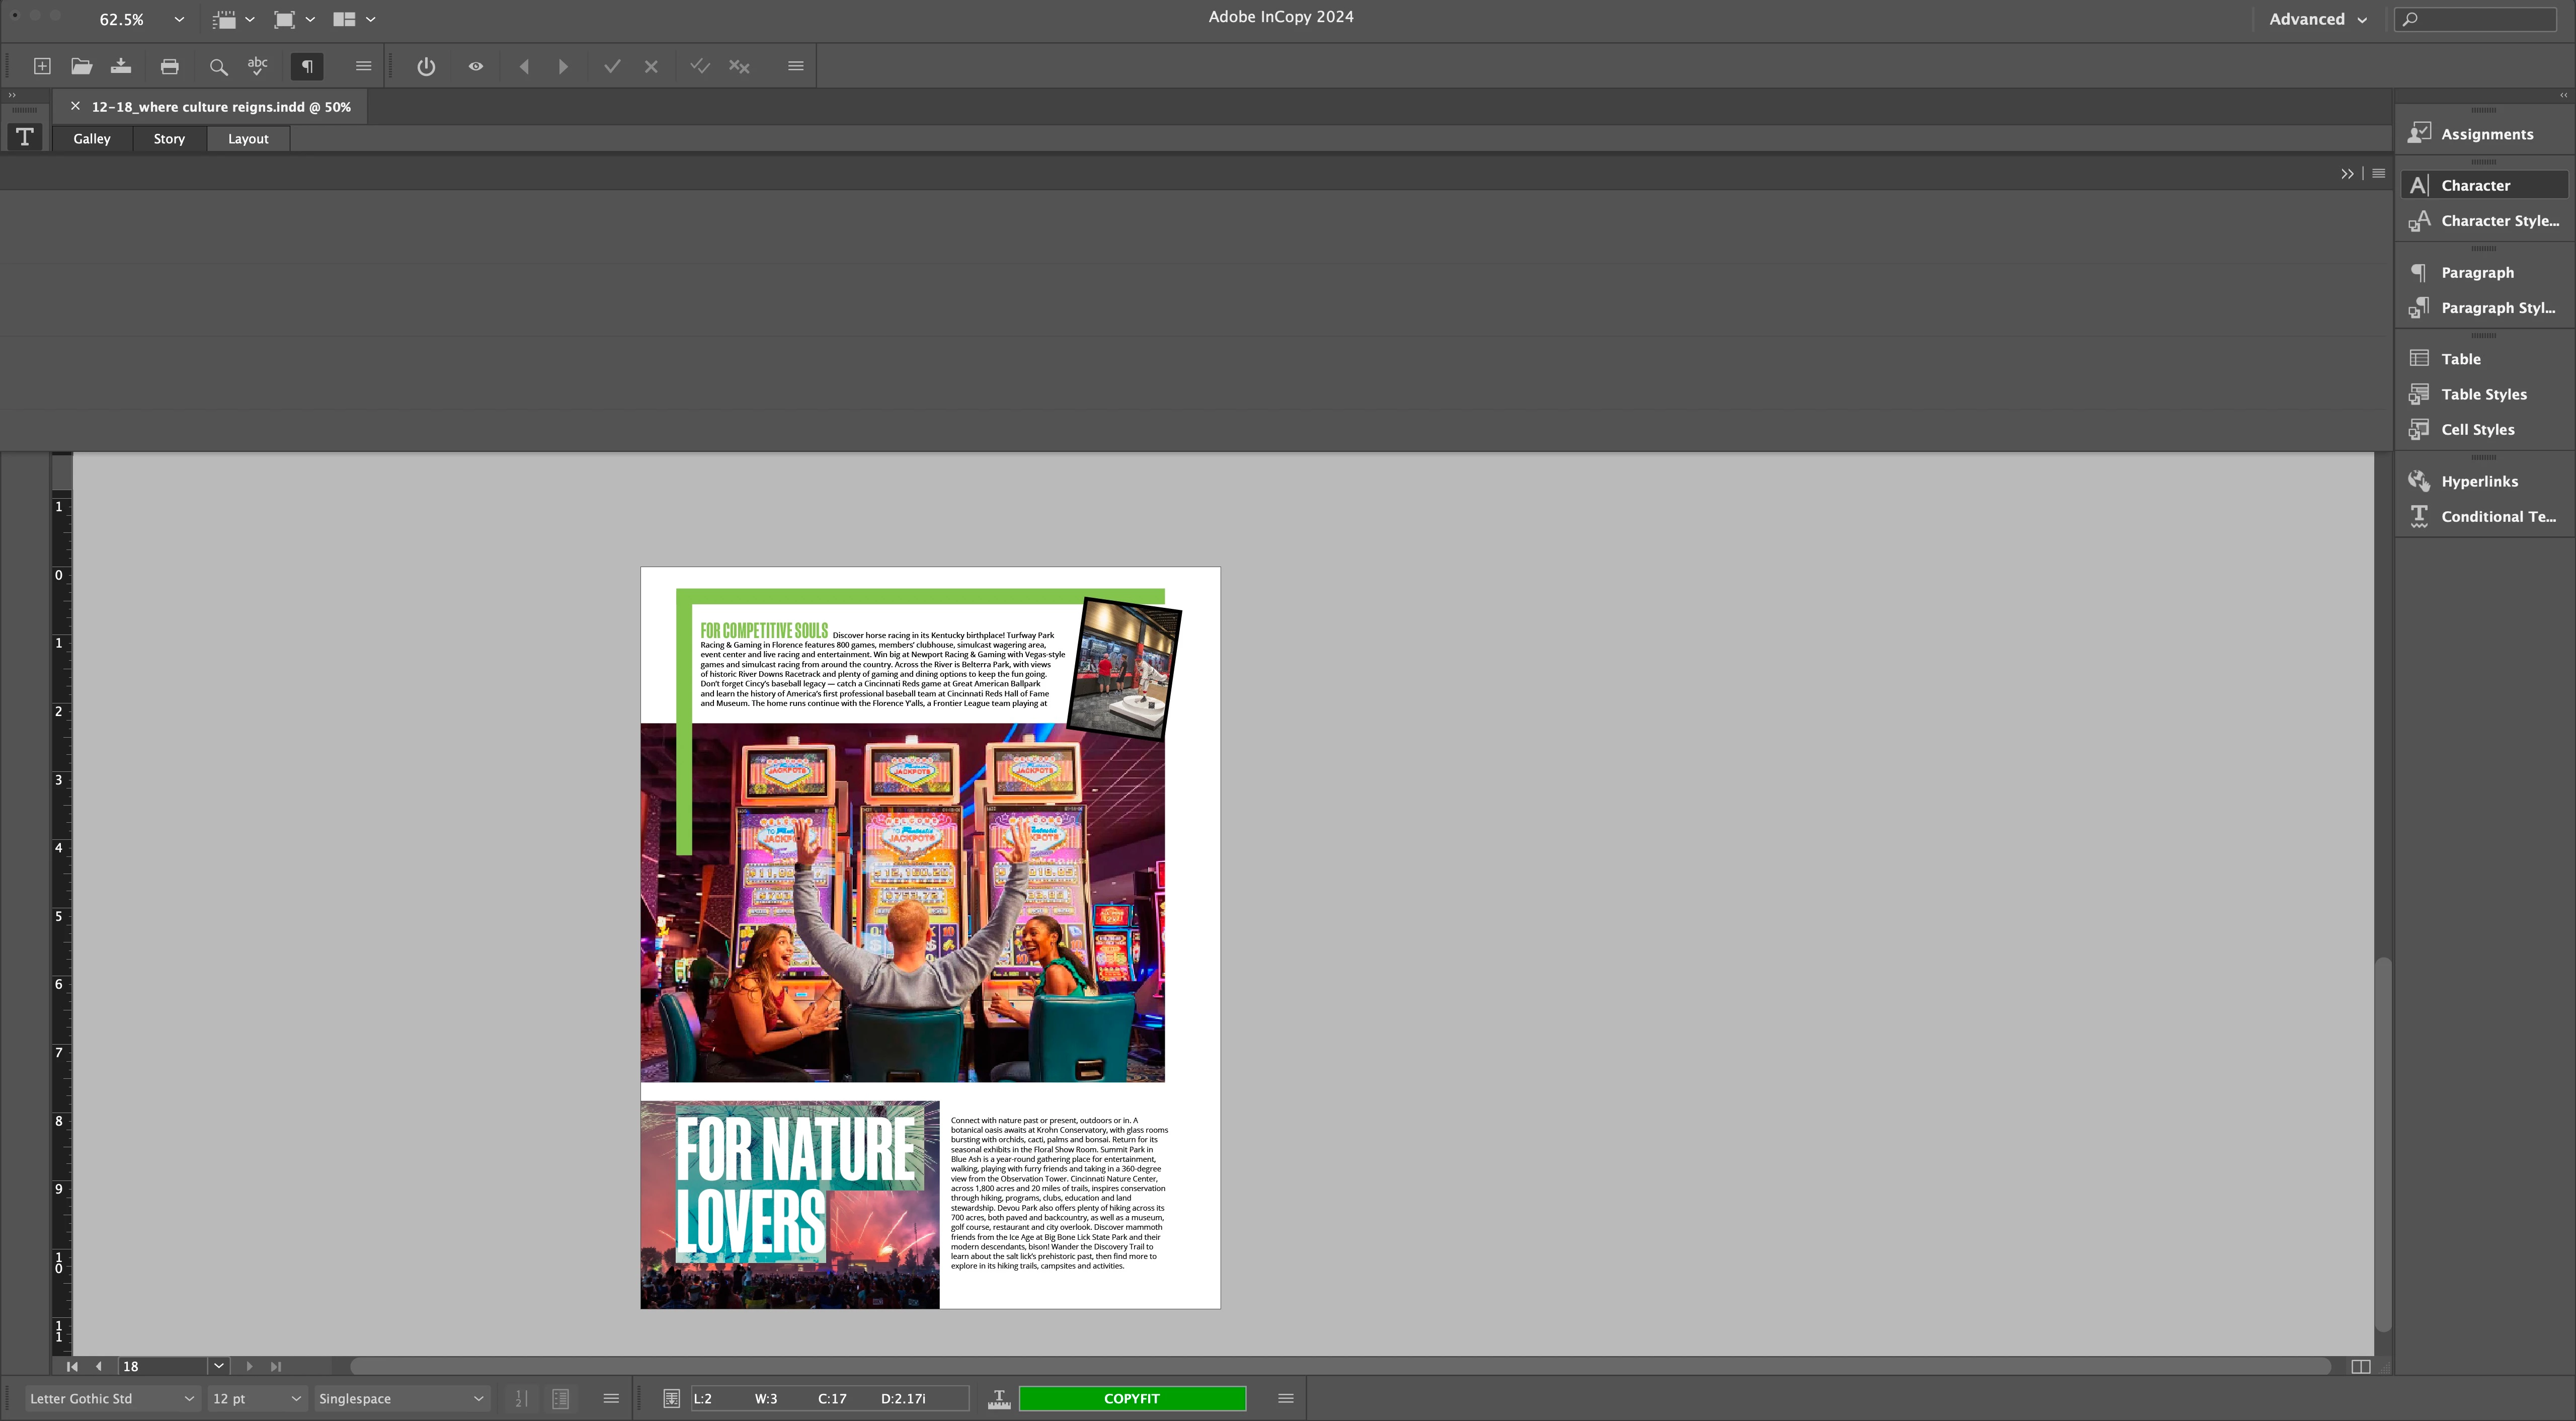
Task: Switch to the Galley view tab
Action: pos(91,139)
